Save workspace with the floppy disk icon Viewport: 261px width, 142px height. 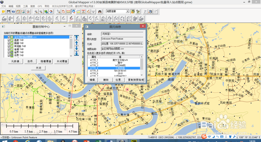tap(9, 11)
